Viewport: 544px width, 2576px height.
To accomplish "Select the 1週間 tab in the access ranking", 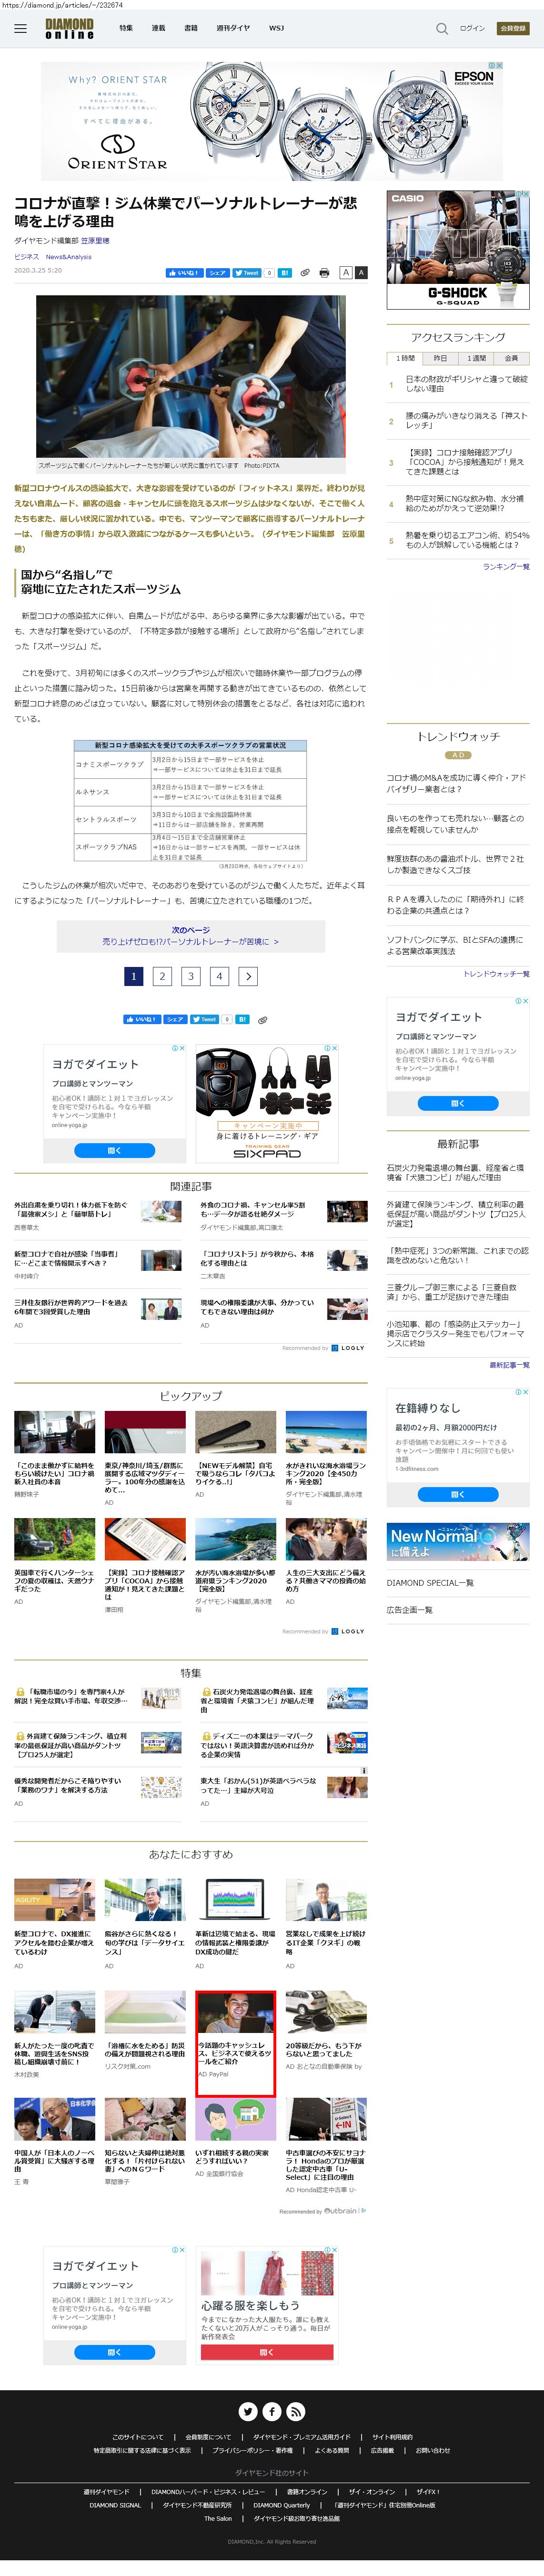I will [476, 358].
